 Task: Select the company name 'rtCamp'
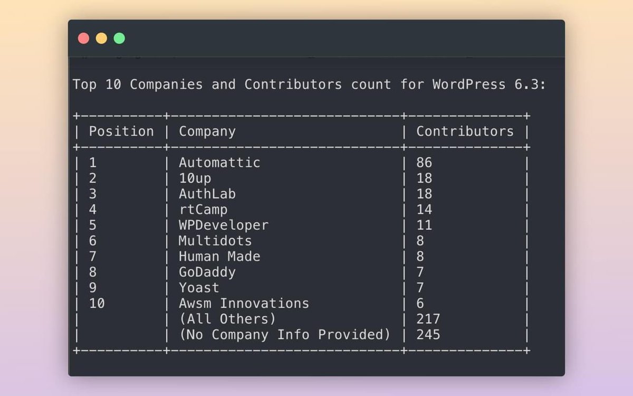(203, 210)
